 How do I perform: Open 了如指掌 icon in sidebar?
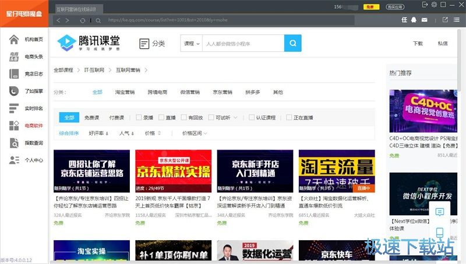point(14,91)
